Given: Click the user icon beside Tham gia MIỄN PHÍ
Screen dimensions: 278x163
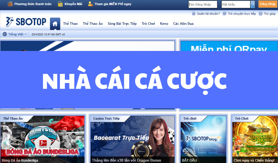Looking at the screenshot, I should (91, 4).
